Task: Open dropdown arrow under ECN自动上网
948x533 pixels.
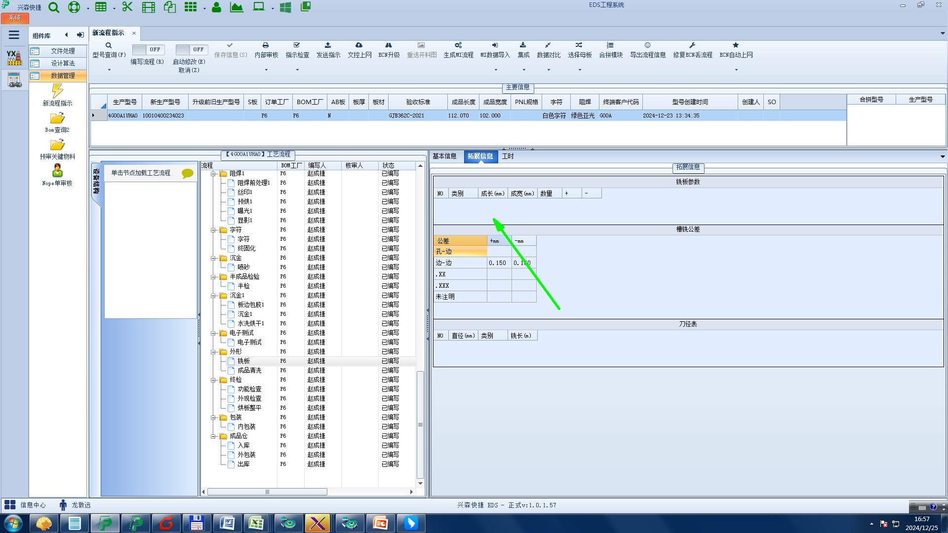Action: (x=736, y=70)
